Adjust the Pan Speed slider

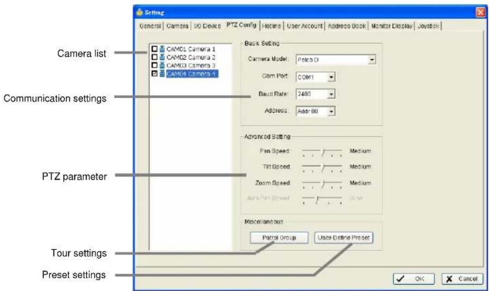pos(322,152)
